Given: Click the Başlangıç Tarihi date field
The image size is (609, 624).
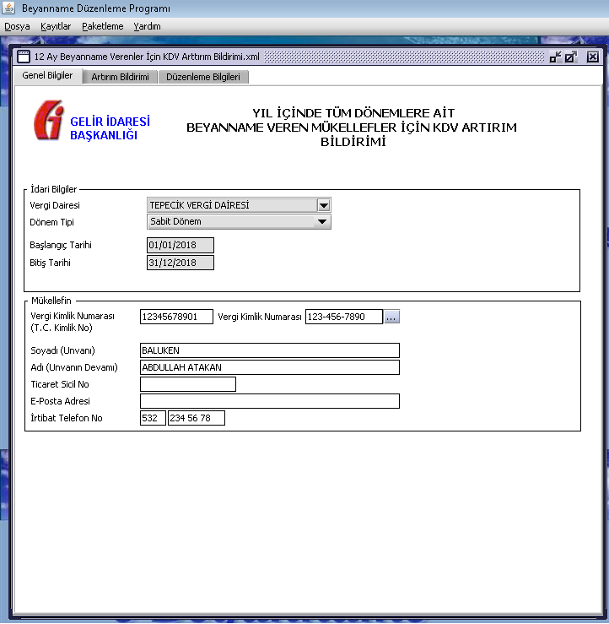Looking at the screenshot, I should coord(181,245).
